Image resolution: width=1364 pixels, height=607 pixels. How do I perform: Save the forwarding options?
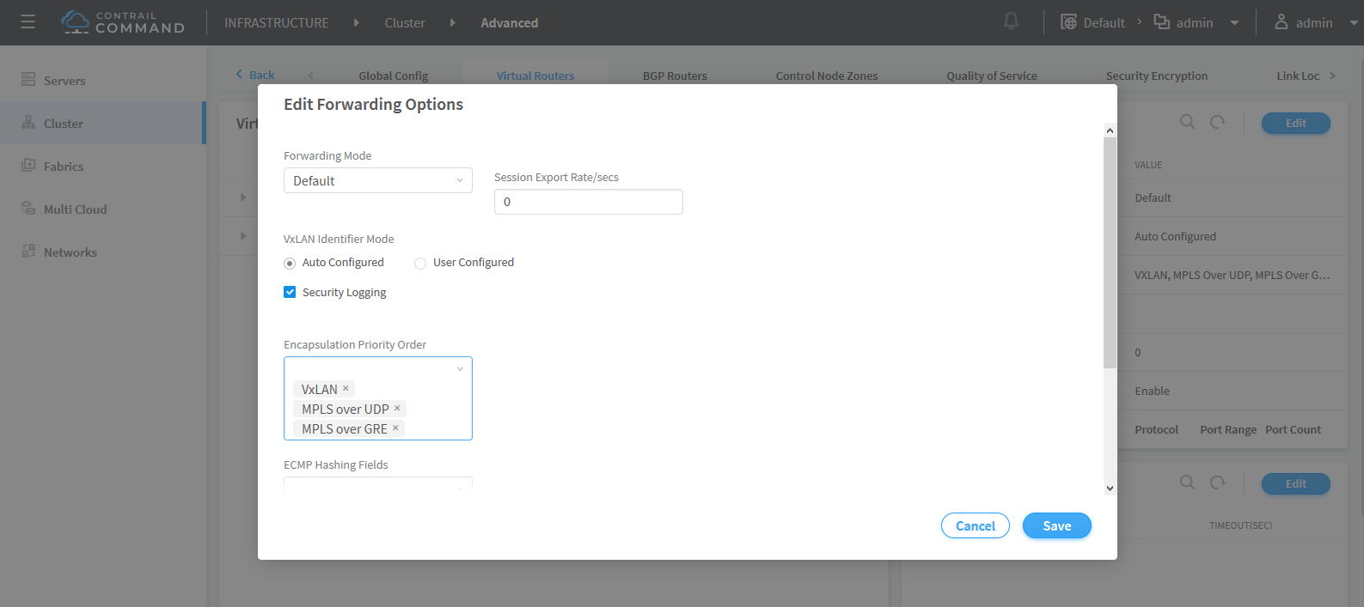pyautogui.click(x=1056, y=525)
